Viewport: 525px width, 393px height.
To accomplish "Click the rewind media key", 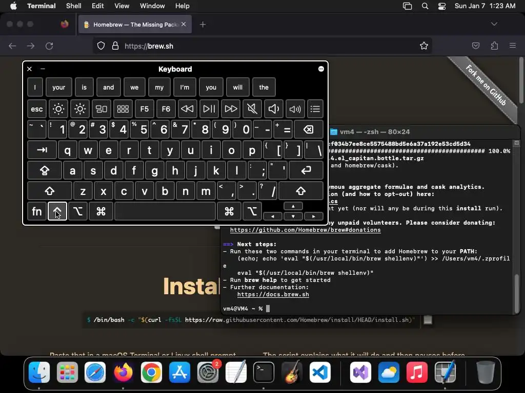I will pyautogui.click(x=187, y=108).
